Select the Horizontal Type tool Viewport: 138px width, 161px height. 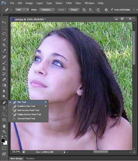pos(4,108)
